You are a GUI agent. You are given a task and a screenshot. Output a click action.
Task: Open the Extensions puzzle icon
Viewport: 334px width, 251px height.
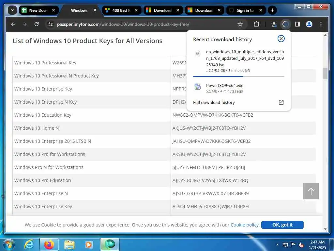coord(256,24)
